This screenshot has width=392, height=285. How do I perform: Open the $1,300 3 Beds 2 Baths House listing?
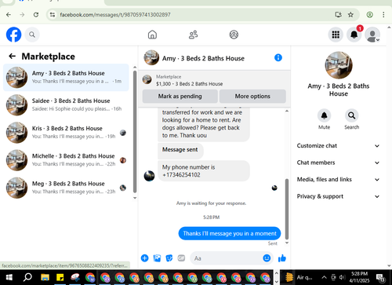[190, 84]
